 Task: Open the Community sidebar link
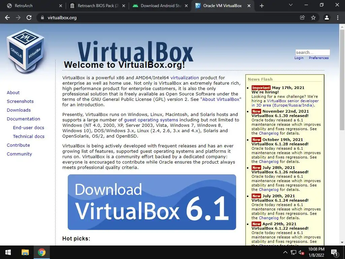point(19,154)
